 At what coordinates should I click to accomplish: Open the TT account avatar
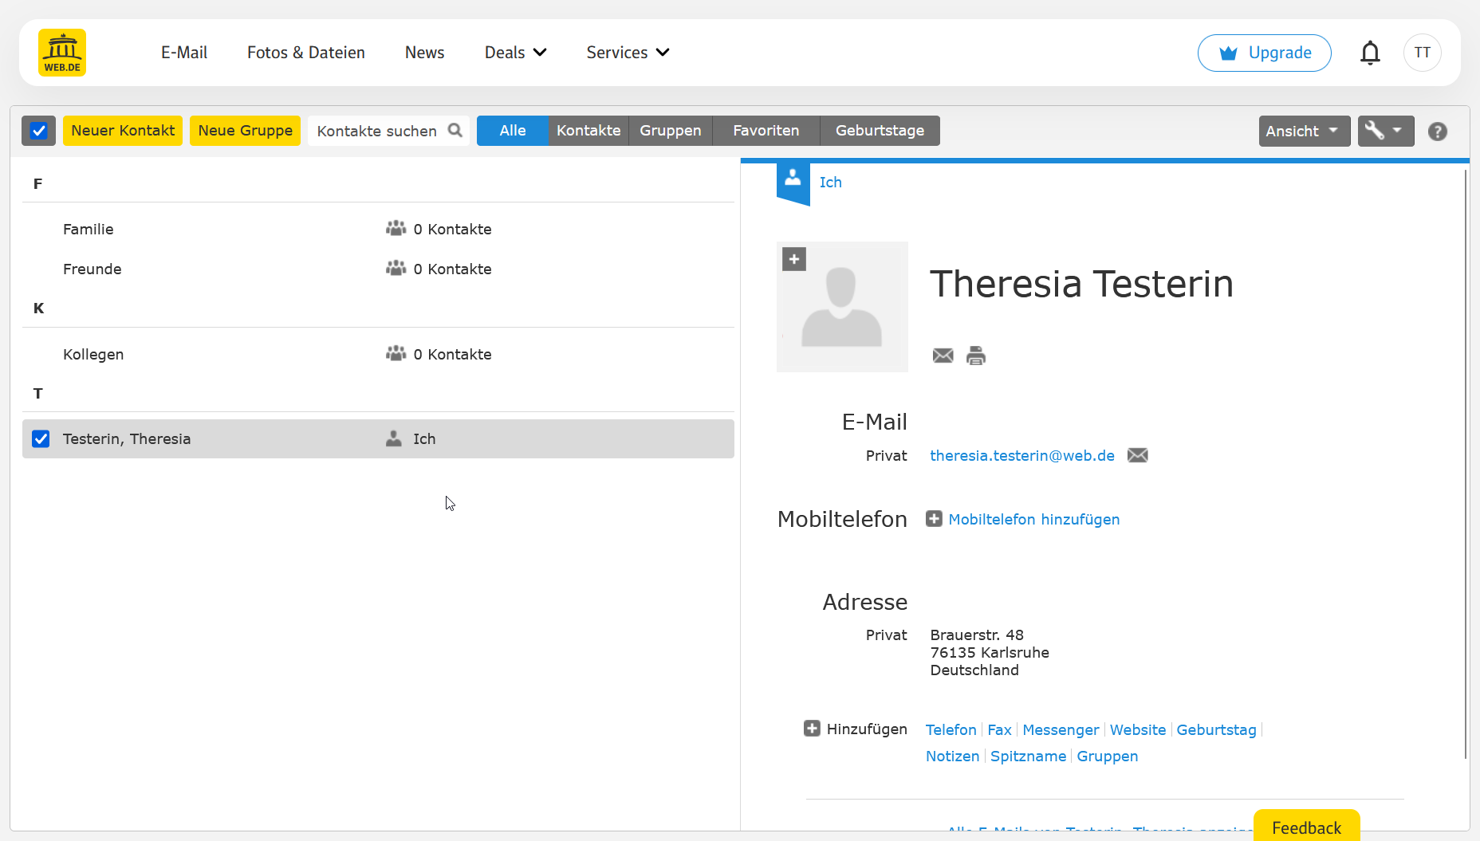[x=1422, y=53]
